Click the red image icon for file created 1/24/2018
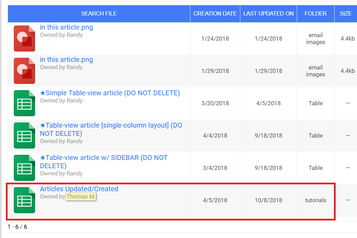This screenshot has height=238, width=357. point(24,39)
